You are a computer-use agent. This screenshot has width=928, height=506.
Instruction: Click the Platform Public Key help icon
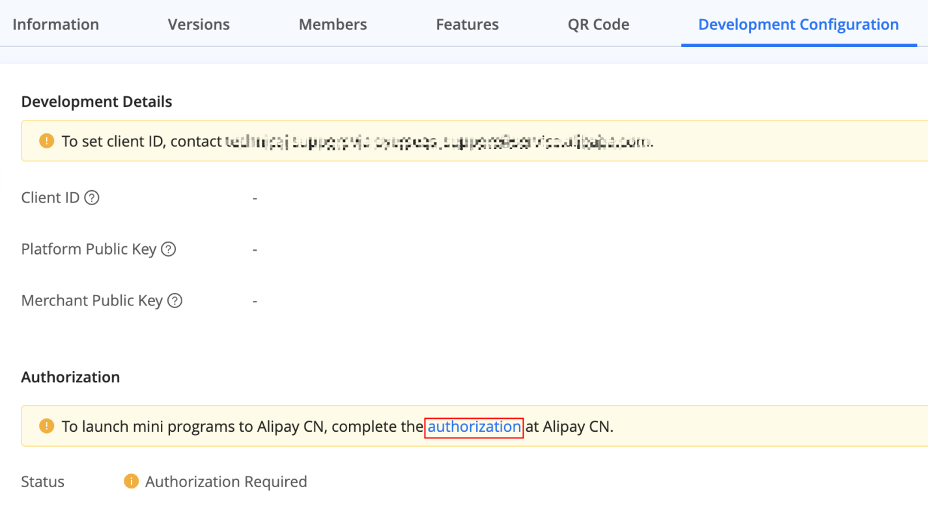(x=169, y=249)
